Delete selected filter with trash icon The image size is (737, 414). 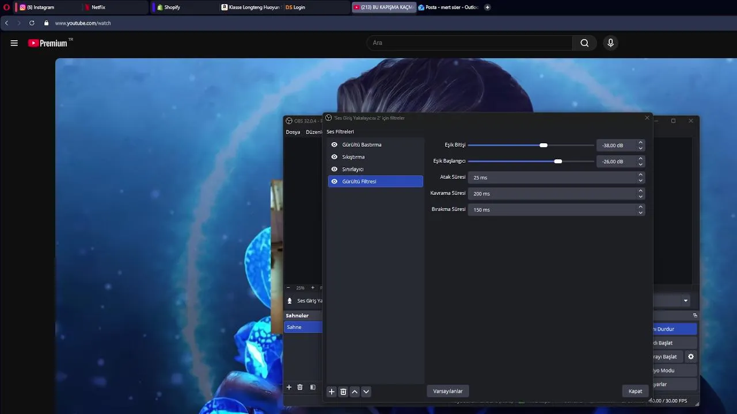click(x=343, y=392)
